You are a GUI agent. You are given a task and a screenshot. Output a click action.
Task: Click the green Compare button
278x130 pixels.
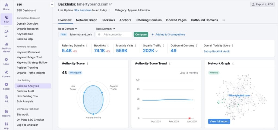pos(141,35)
